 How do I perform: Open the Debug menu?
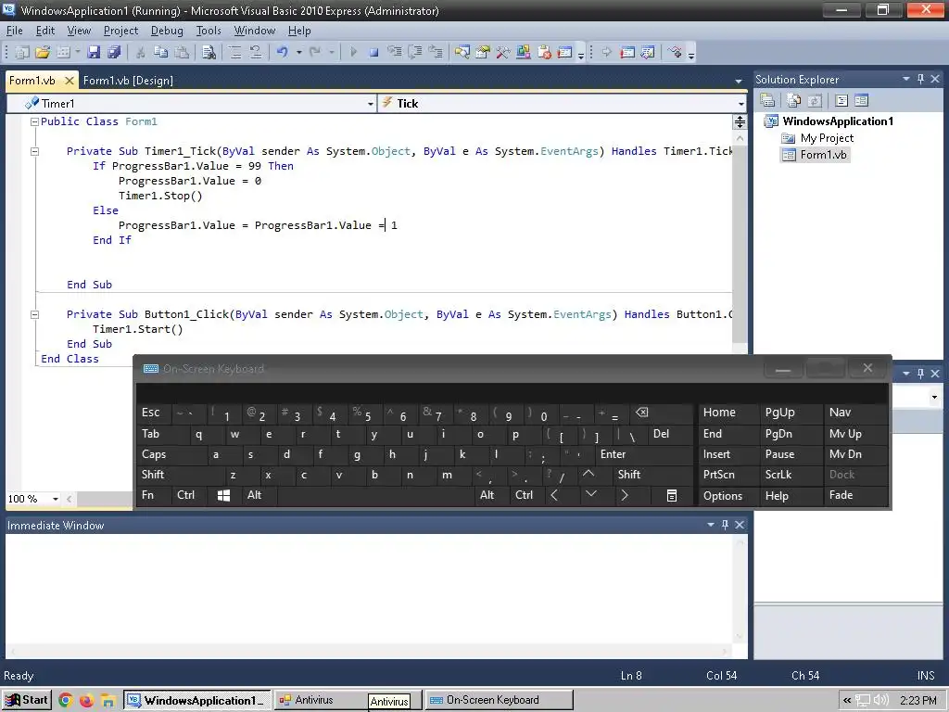click(167, 31)
